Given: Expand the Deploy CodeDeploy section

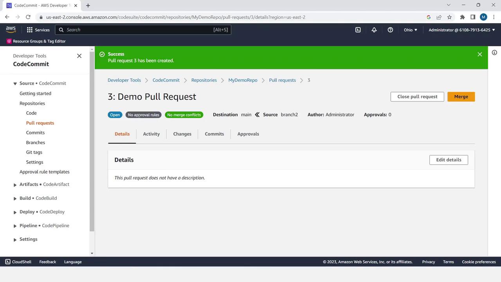Looking at the screenshot, I should click(x=15, y=212).
